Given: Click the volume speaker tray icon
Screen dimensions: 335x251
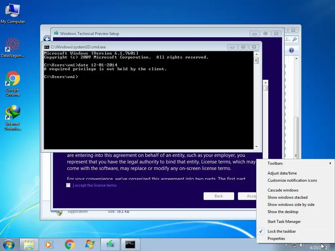Looking at the screenshot, I should [302, 245].
